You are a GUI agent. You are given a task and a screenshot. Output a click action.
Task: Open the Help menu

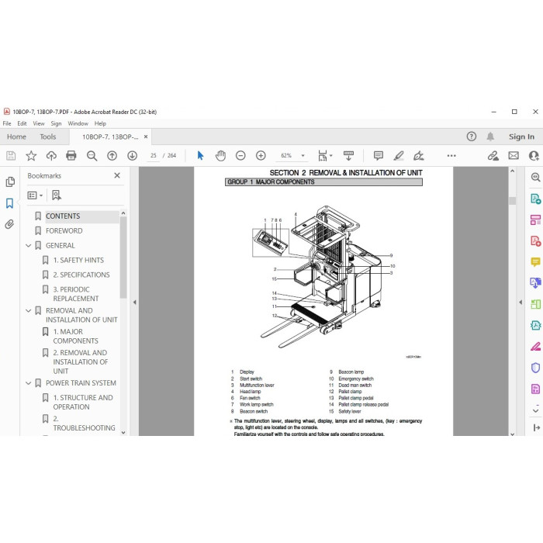pyautogui.click(x=100, y=123)
